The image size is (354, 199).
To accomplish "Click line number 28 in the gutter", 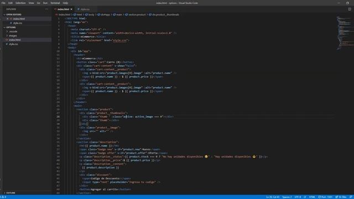I will coord(58,117).
